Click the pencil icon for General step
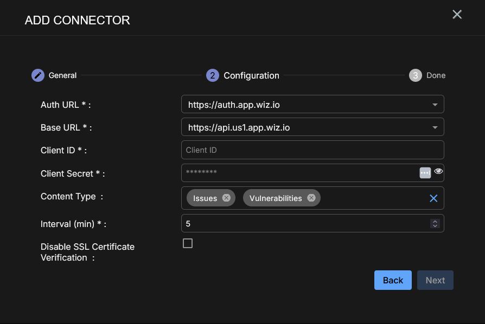This screenshot has width=485, height=324. click(x=37, y=75)
